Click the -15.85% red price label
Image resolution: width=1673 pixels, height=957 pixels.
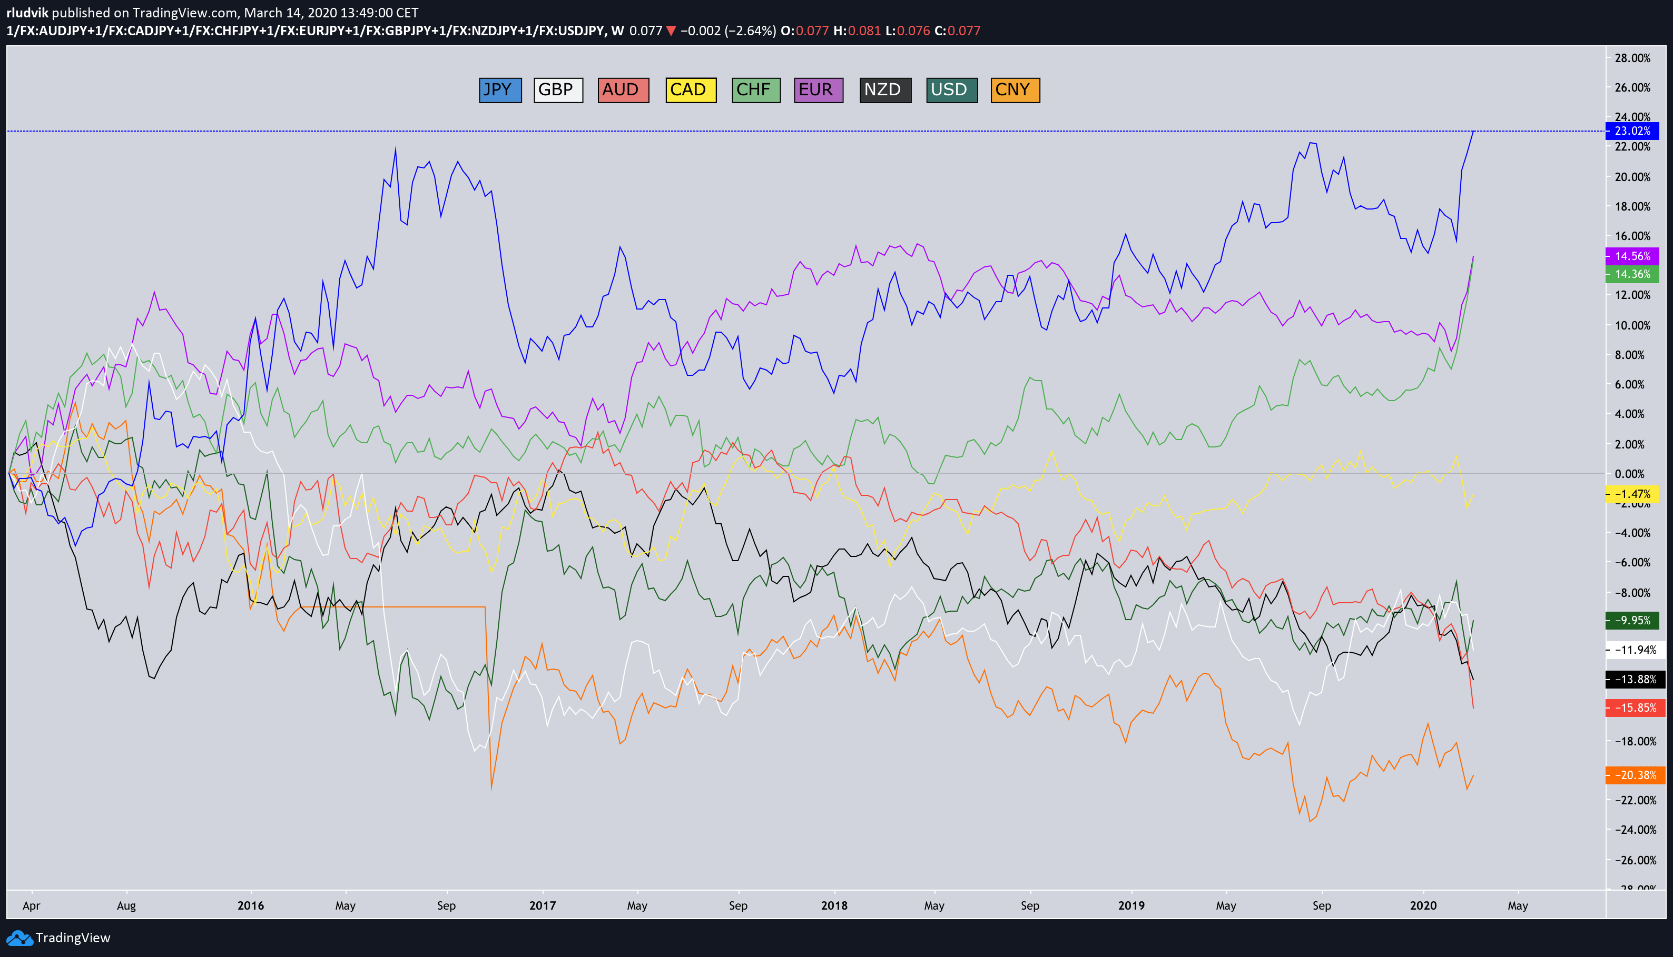click(1636, 708)
